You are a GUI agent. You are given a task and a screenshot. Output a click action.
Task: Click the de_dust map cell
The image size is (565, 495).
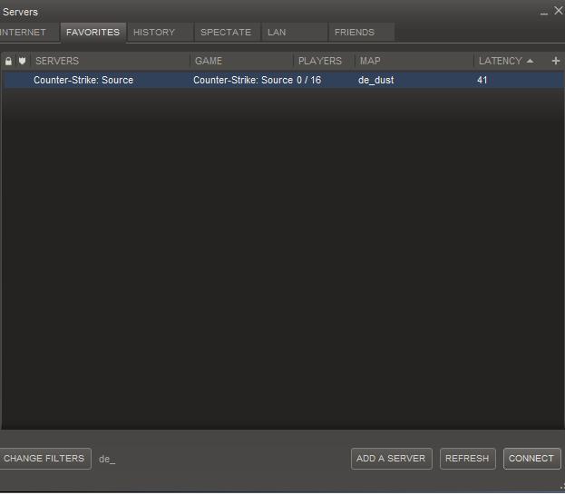(375, 80)
